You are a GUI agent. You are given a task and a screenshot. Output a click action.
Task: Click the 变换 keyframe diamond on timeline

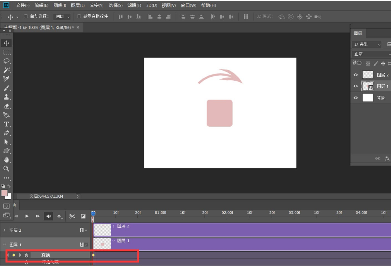[93, 255]
